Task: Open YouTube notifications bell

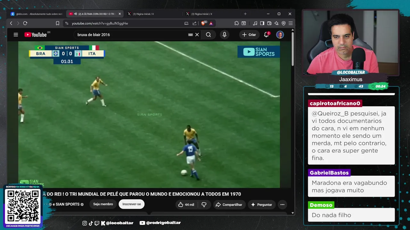Action: (266, 34)
